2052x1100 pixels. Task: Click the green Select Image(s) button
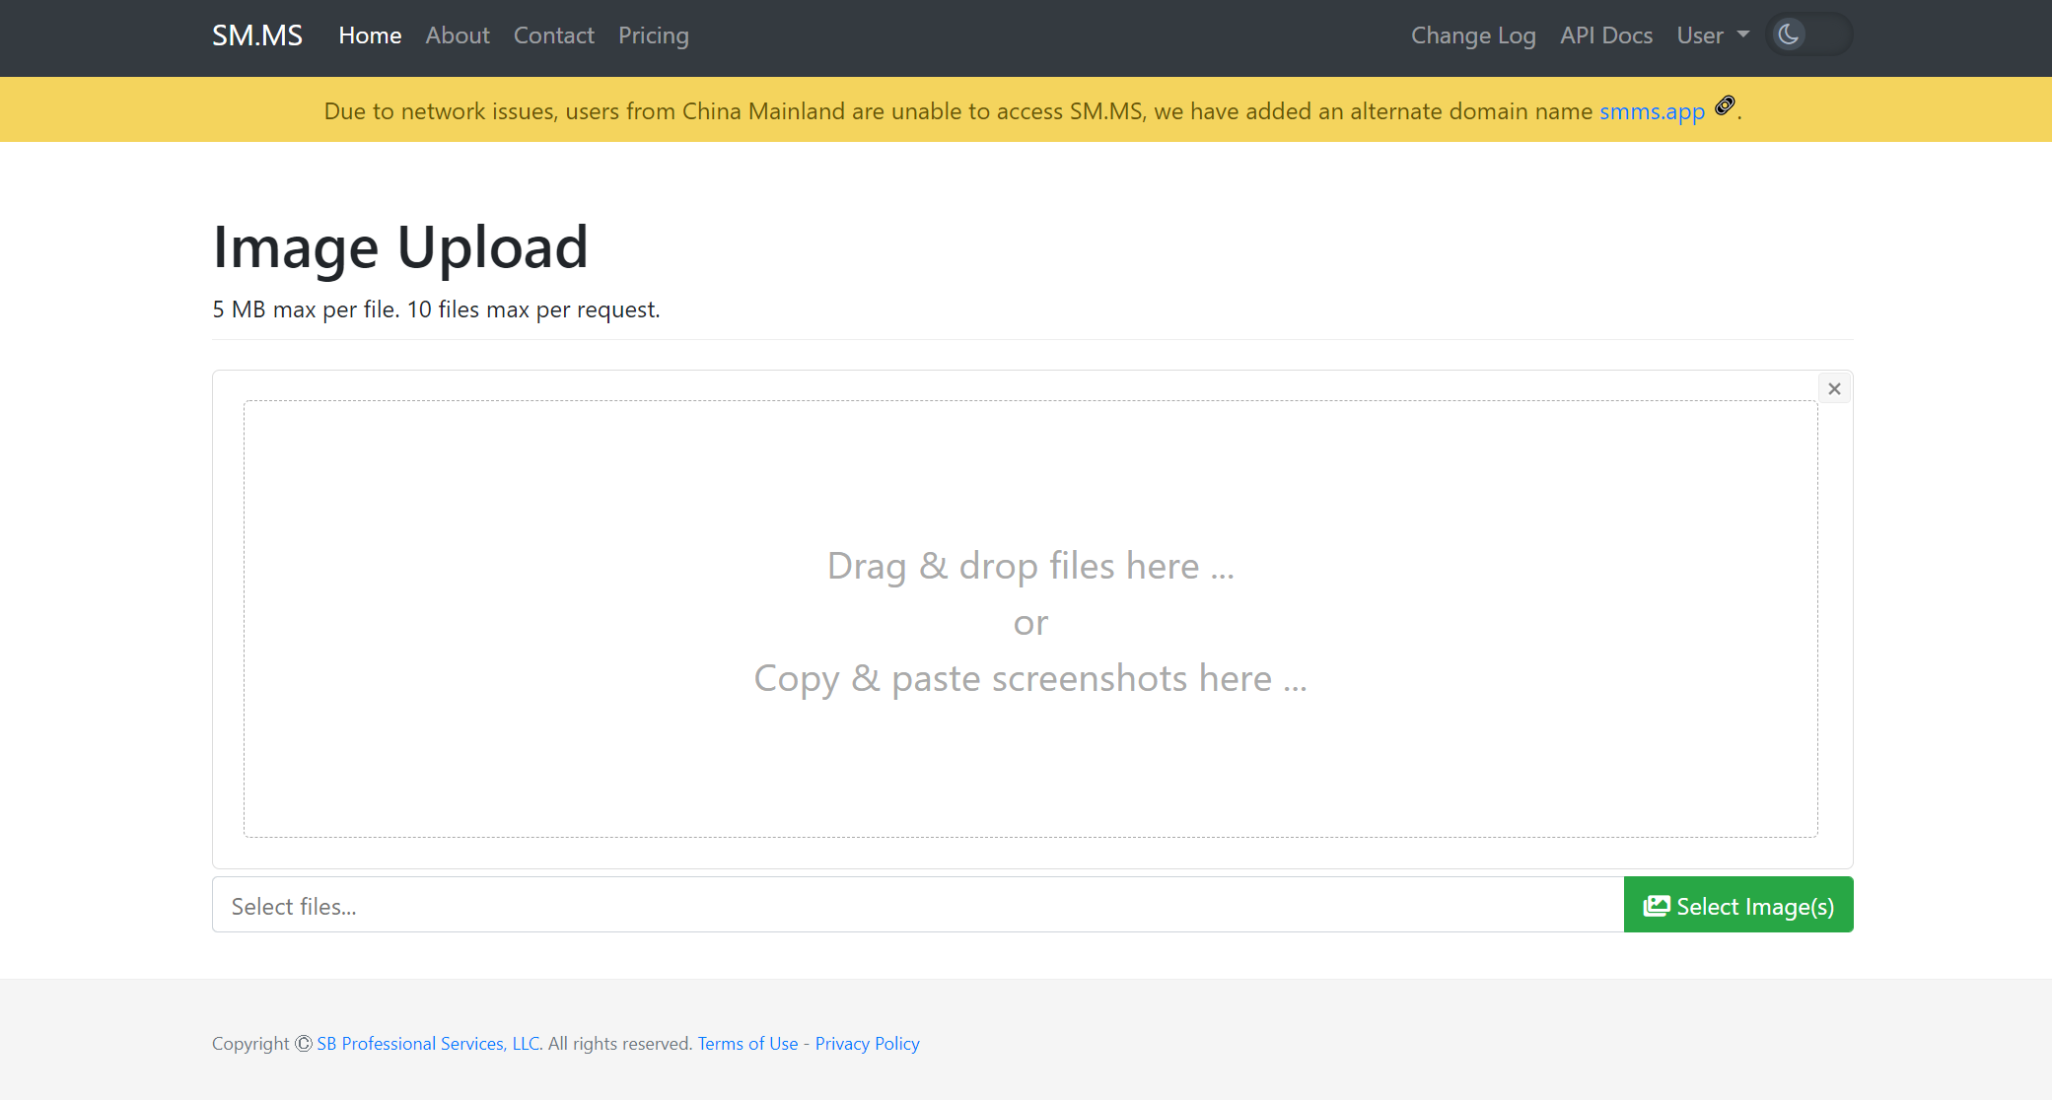(1738, 905)
